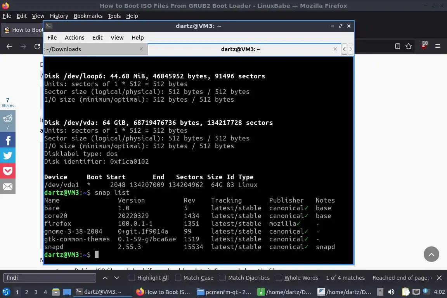The image size is (447, 298).
Task: Share the article on Twitter
Action: coord(8,156)
